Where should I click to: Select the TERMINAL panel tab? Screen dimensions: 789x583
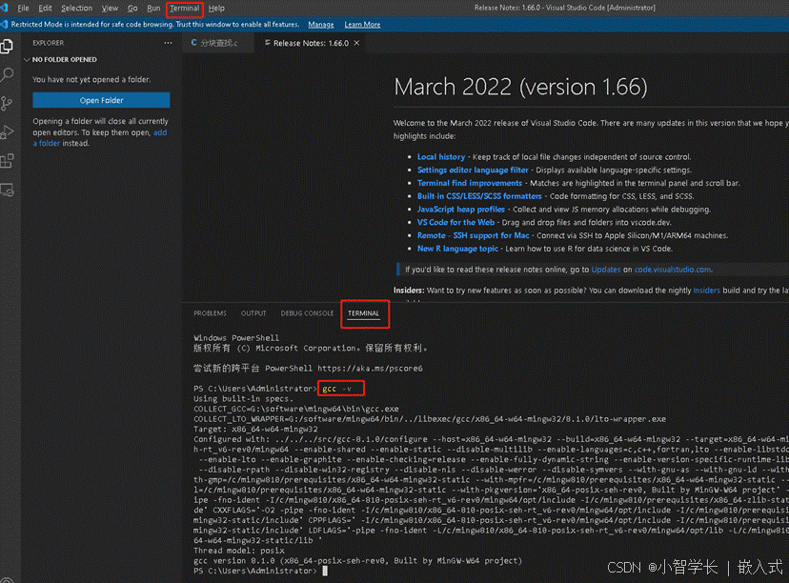363,313
